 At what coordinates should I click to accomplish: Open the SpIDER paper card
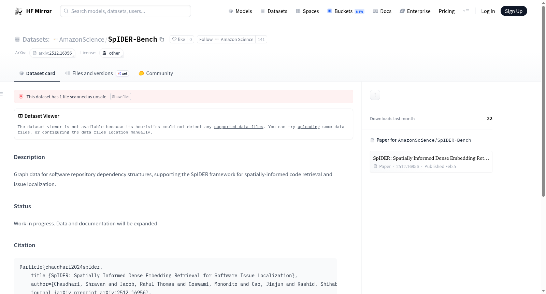coord(431,162)
